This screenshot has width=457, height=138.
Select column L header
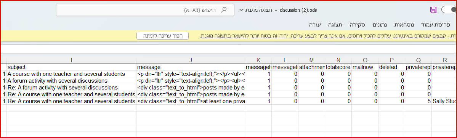(x=285, y=60)
